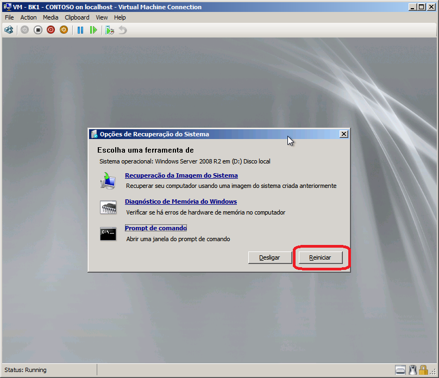
Task: Open Prompt de comando link
Action: (155, 228)
